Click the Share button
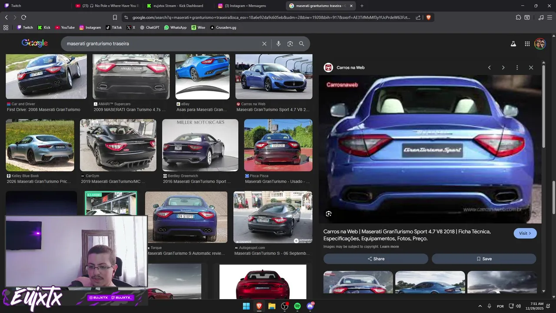556x313 pixels. [x=376, y=259]
